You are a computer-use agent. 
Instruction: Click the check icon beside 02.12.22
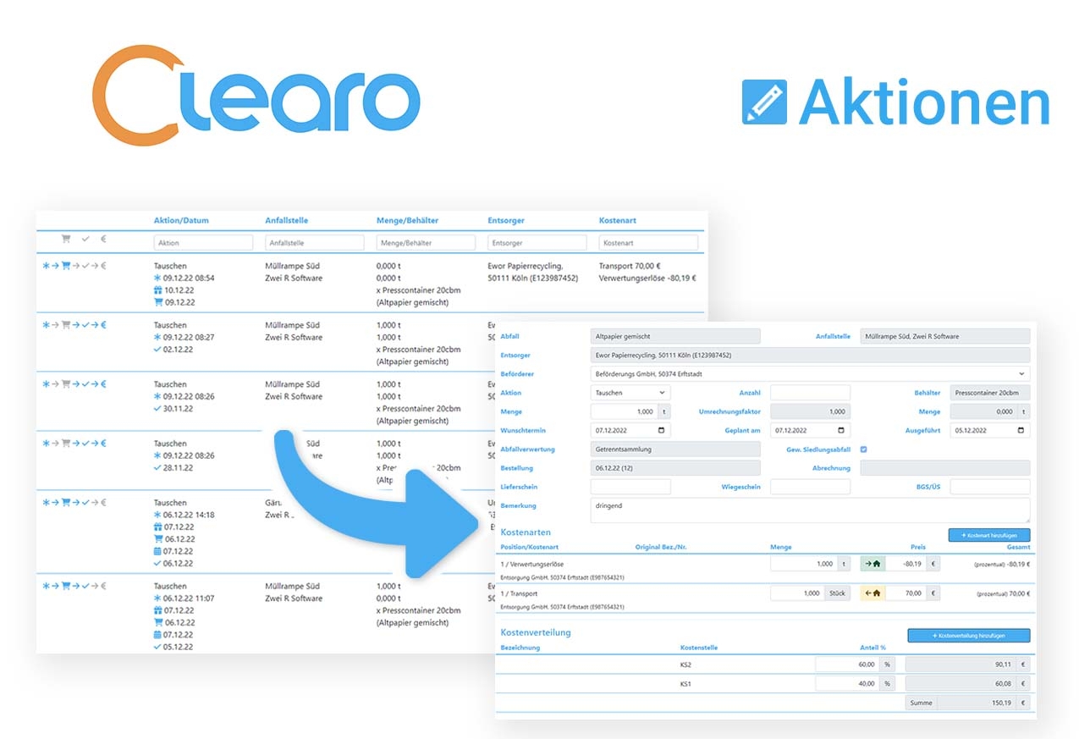(157, 349)
